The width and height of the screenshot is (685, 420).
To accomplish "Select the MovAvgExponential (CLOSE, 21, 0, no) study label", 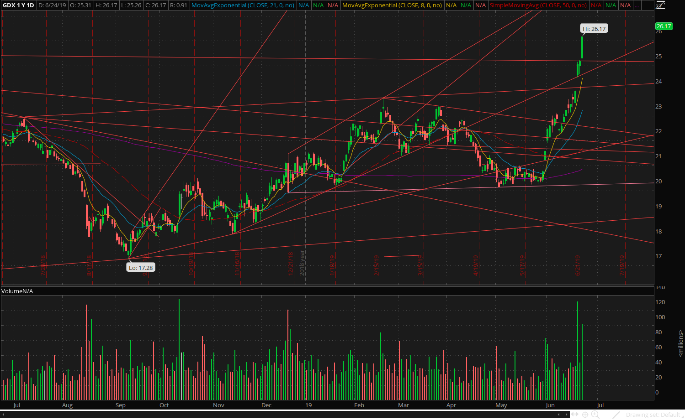I will 243,5.
